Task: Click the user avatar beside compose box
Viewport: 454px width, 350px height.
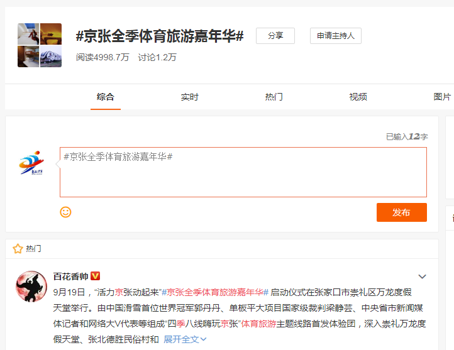Action: click(x=31, y=163)
